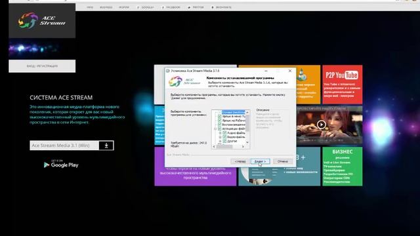Click the 'Система Ace Stream' heading
Image resolution: width=420 pixels, height=236 pixels.
[61, 98]
